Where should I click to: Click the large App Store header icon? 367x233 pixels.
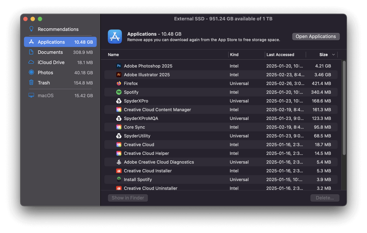point(115,37)
